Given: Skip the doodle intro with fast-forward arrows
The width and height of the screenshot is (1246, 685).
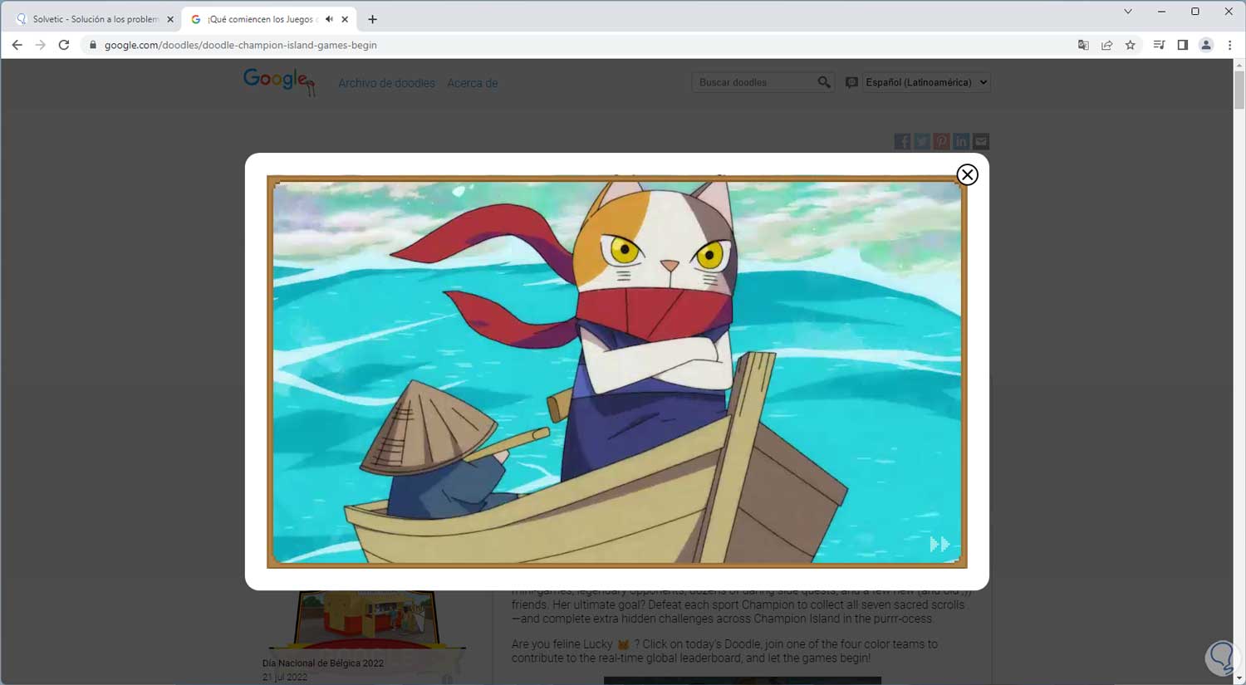Looking at the screenshot, I should (x=939, y=544).
